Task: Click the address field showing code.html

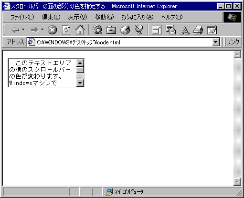Action: [x=120, y=42]
